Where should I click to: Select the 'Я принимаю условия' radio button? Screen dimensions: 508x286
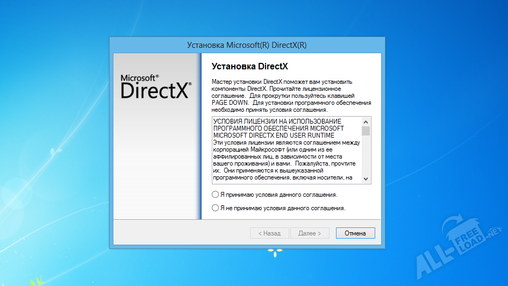coord(216,195)
